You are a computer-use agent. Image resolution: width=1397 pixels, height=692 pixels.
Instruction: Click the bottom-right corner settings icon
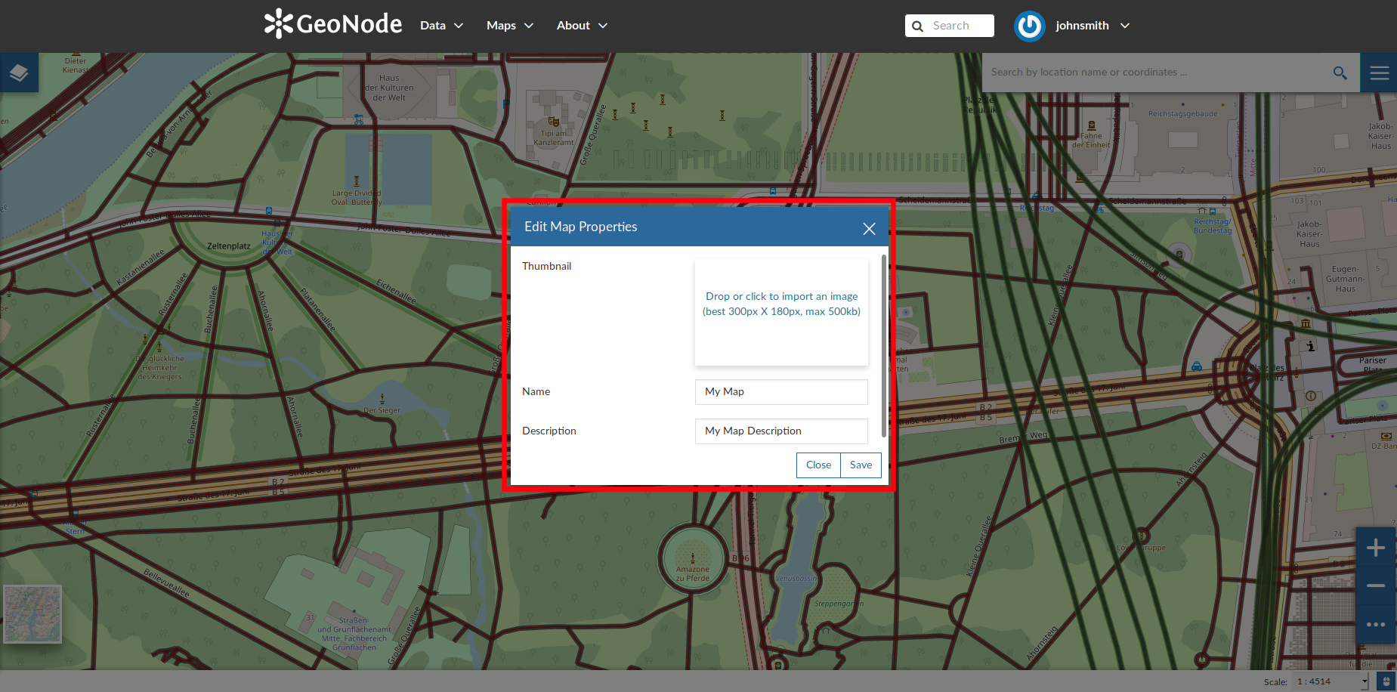[1386, 681]
